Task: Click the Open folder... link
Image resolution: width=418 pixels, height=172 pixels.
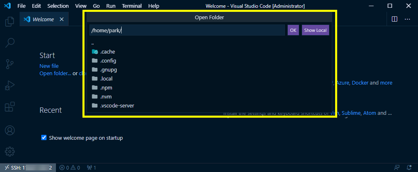Action: coord(55,73)
